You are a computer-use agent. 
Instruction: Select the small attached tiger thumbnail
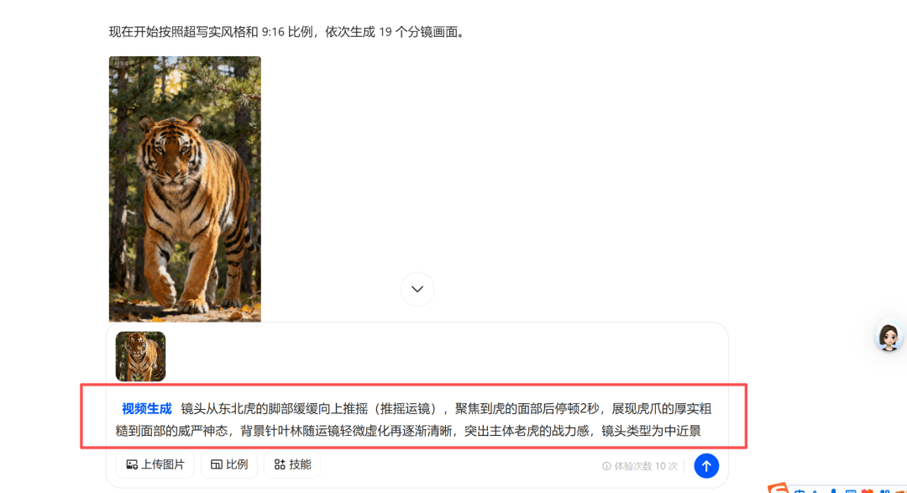140,356
